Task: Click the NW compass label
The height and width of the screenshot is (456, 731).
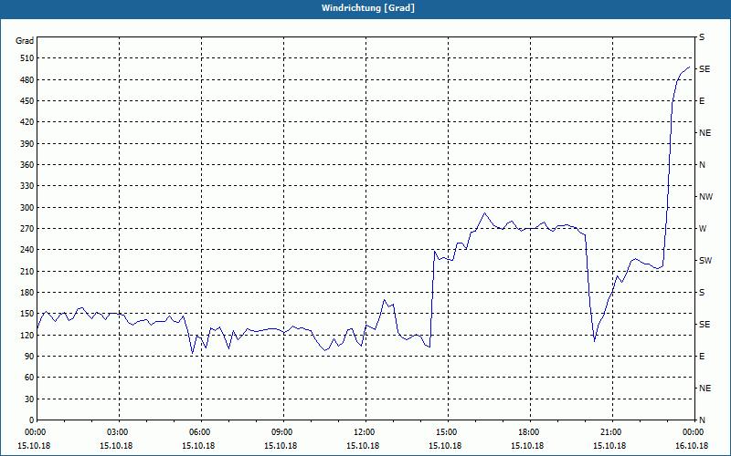Action: 705,197
